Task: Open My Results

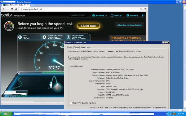Action: tap(100, 15)
